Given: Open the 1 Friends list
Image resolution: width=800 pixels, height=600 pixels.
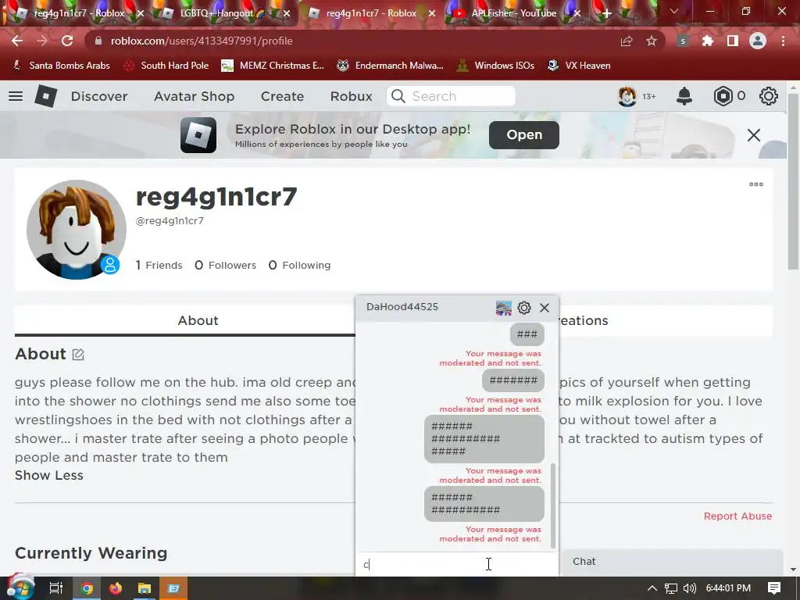Looking at the screenshot, I should point(159,266).
